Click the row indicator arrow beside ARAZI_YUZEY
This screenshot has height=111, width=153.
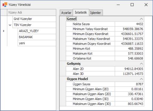[x=4, y=31]
